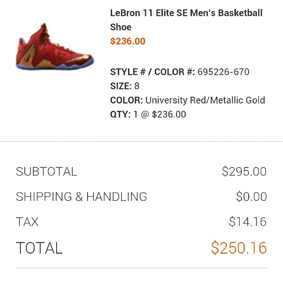
Task: Click the SIZE: 8 line
Action: pyautogui.click(x=125, y=86)
